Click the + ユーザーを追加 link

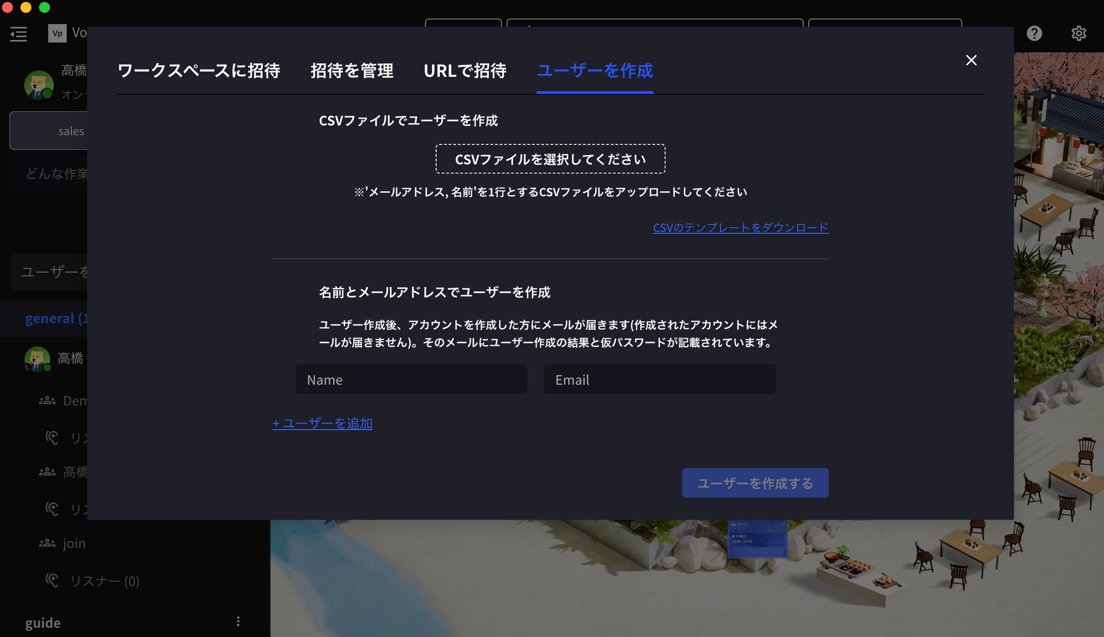[322, 423]
